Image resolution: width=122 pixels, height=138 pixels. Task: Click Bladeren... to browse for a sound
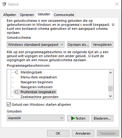(x=102, y=118)
